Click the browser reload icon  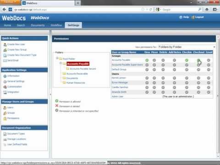[x=151, y=10]
